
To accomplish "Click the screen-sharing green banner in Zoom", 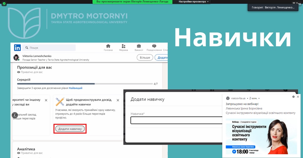I will pyautogui.click(x=132, y=2).
